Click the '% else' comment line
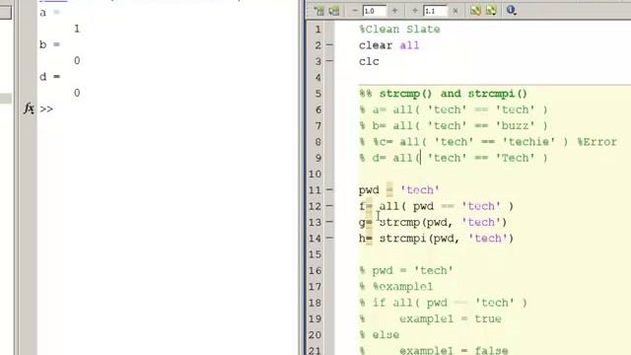The width and height of the screenshot is (631, 355). 379,335
